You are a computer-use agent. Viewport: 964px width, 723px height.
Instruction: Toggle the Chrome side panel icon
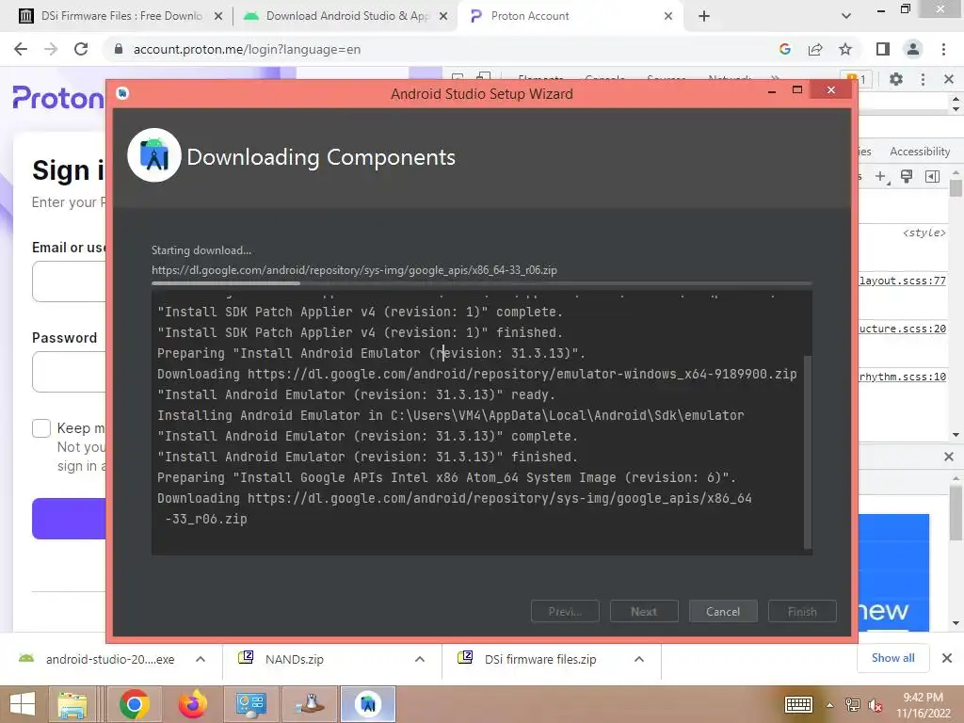(x=883, y=49)
